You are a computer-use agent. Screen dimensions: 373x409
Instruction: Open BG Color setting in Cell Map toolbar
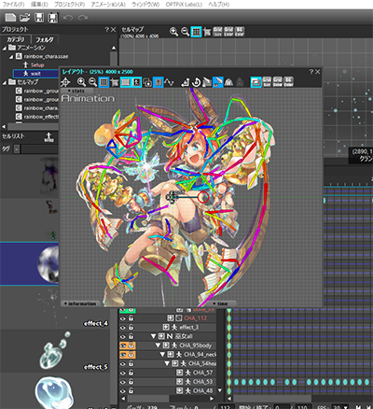240,32
